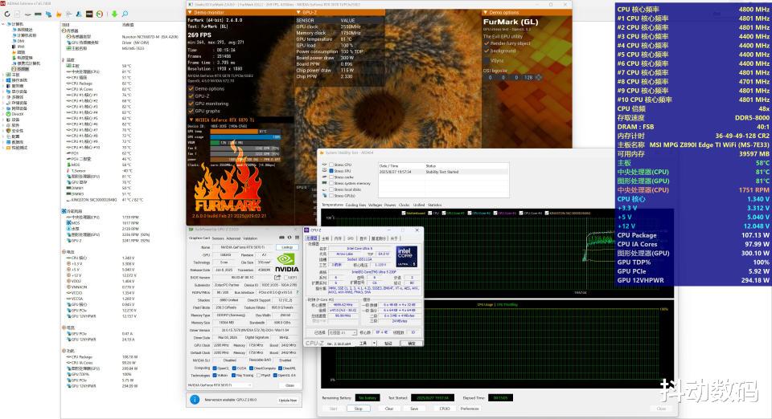The width and height of the screenshot is (772, 419).
Task: Switch to 测试分数 tab in CPU-Z
Action: click(379, 238)
